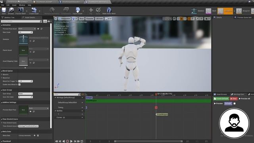Click the Export Asset toolbar icon
254x143 pixels.
coord(78,11)
